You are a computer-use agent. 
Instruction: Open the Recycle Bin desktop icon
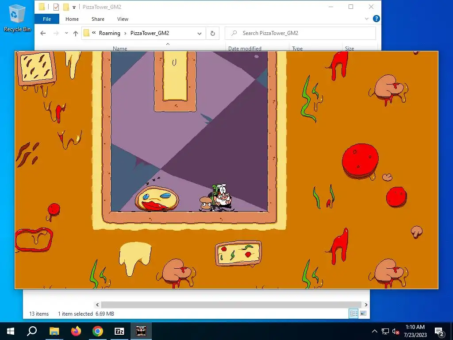click(17, 18)
